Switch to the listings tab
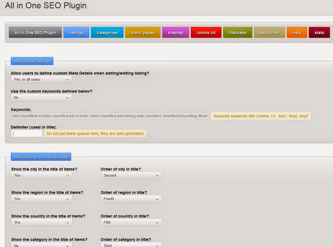This screenshot has width=333, height=247. [76, 33]
